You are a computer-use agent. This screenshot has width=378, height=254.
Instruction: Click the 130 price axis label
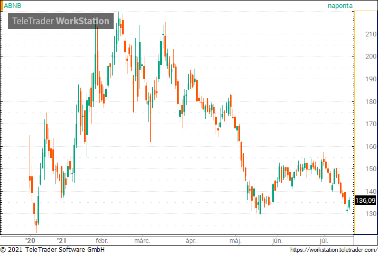371,214
